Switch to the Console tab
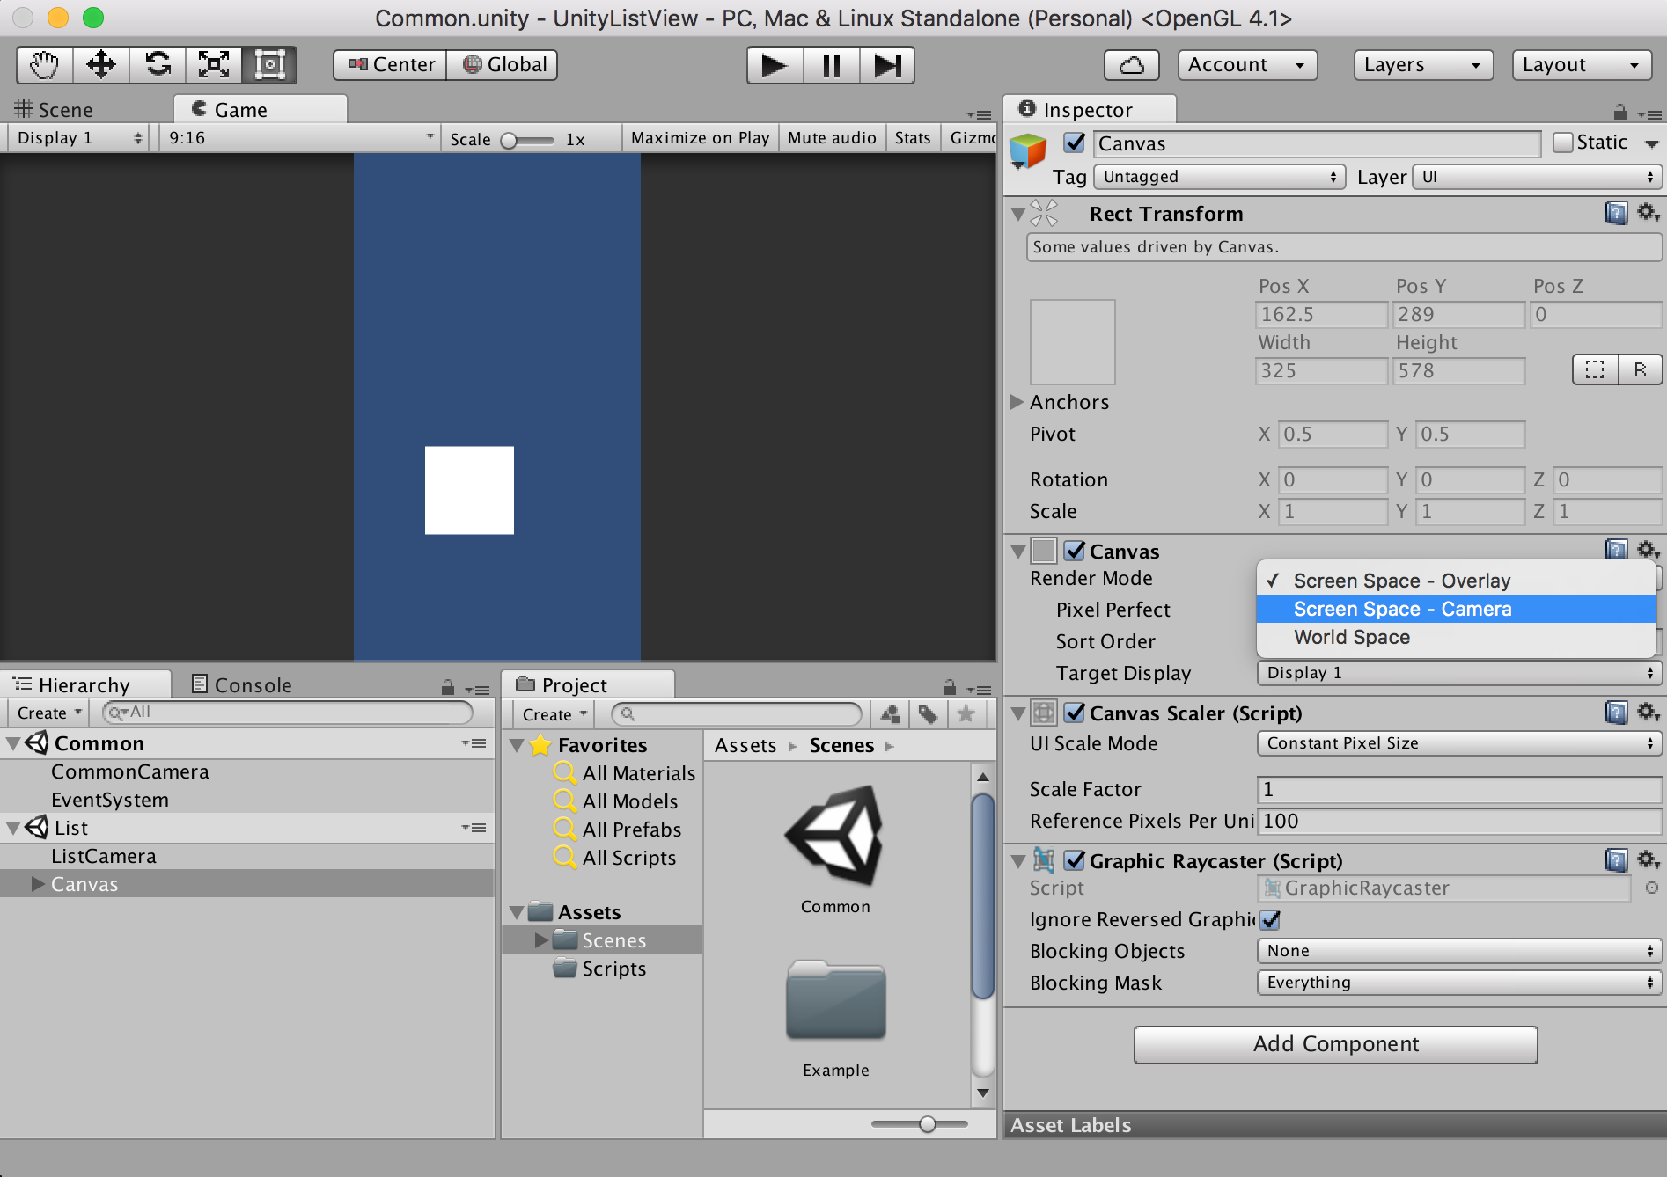Viewport: 1667px width, 1177px height. [x=242, y=684]
